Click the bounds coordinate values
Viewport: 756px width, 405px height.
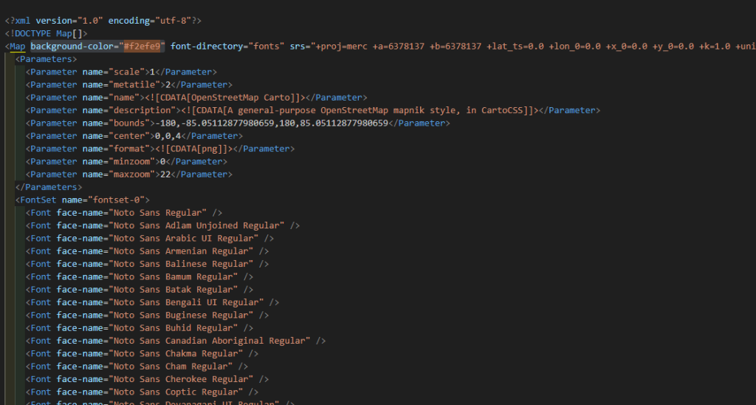point(272,123)
